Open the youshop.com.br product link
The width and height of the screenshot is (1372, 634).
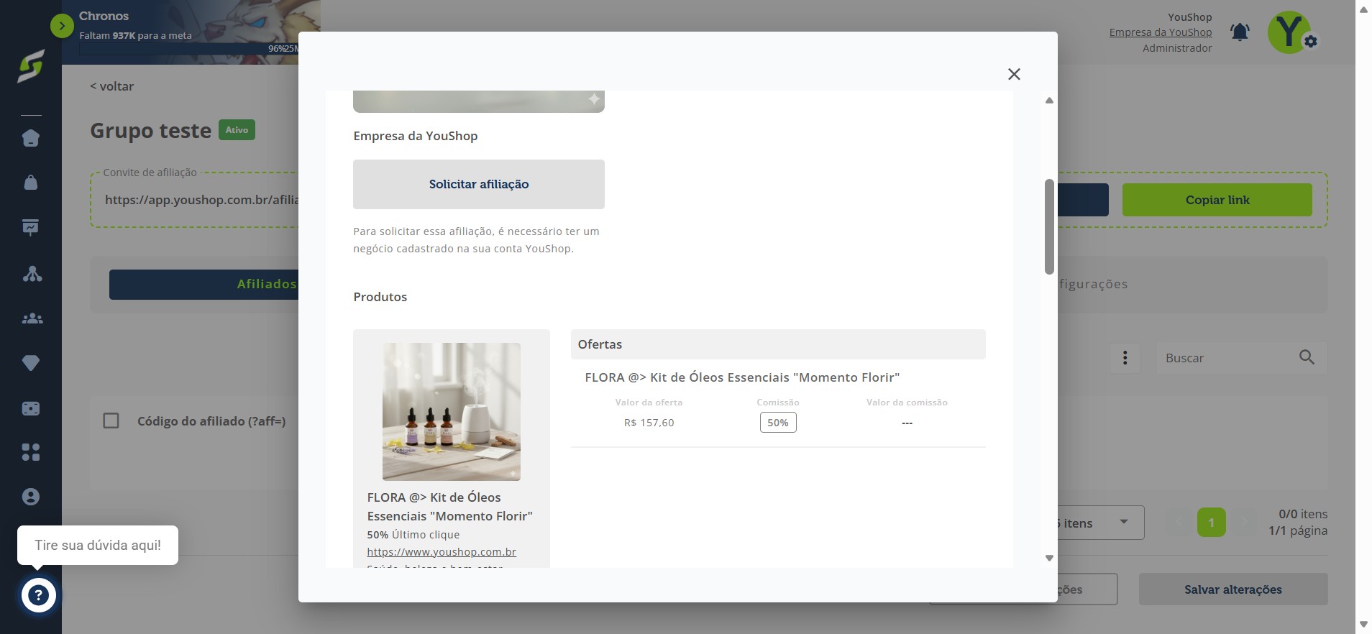pyautogui.click(x=442, y=552)
